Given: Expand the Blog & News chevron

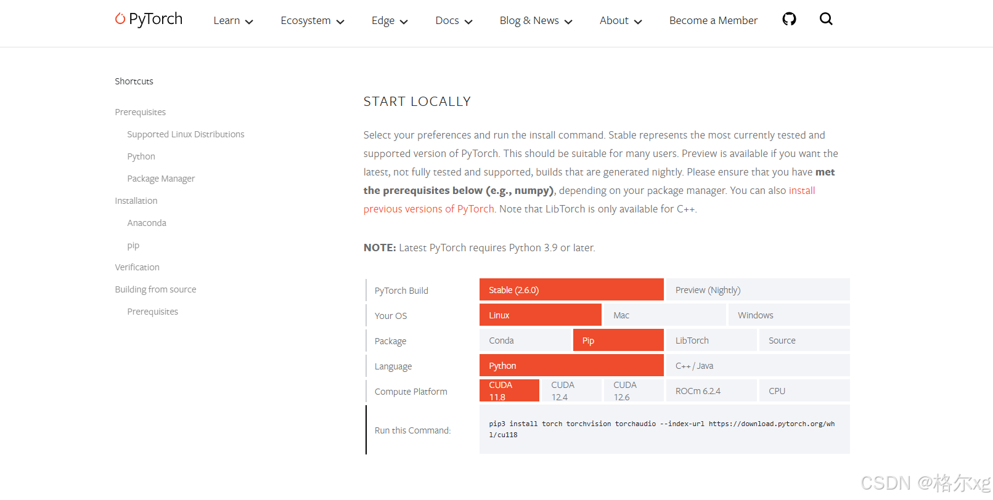Looking at the screenshot, I should (x=568, y=22).
